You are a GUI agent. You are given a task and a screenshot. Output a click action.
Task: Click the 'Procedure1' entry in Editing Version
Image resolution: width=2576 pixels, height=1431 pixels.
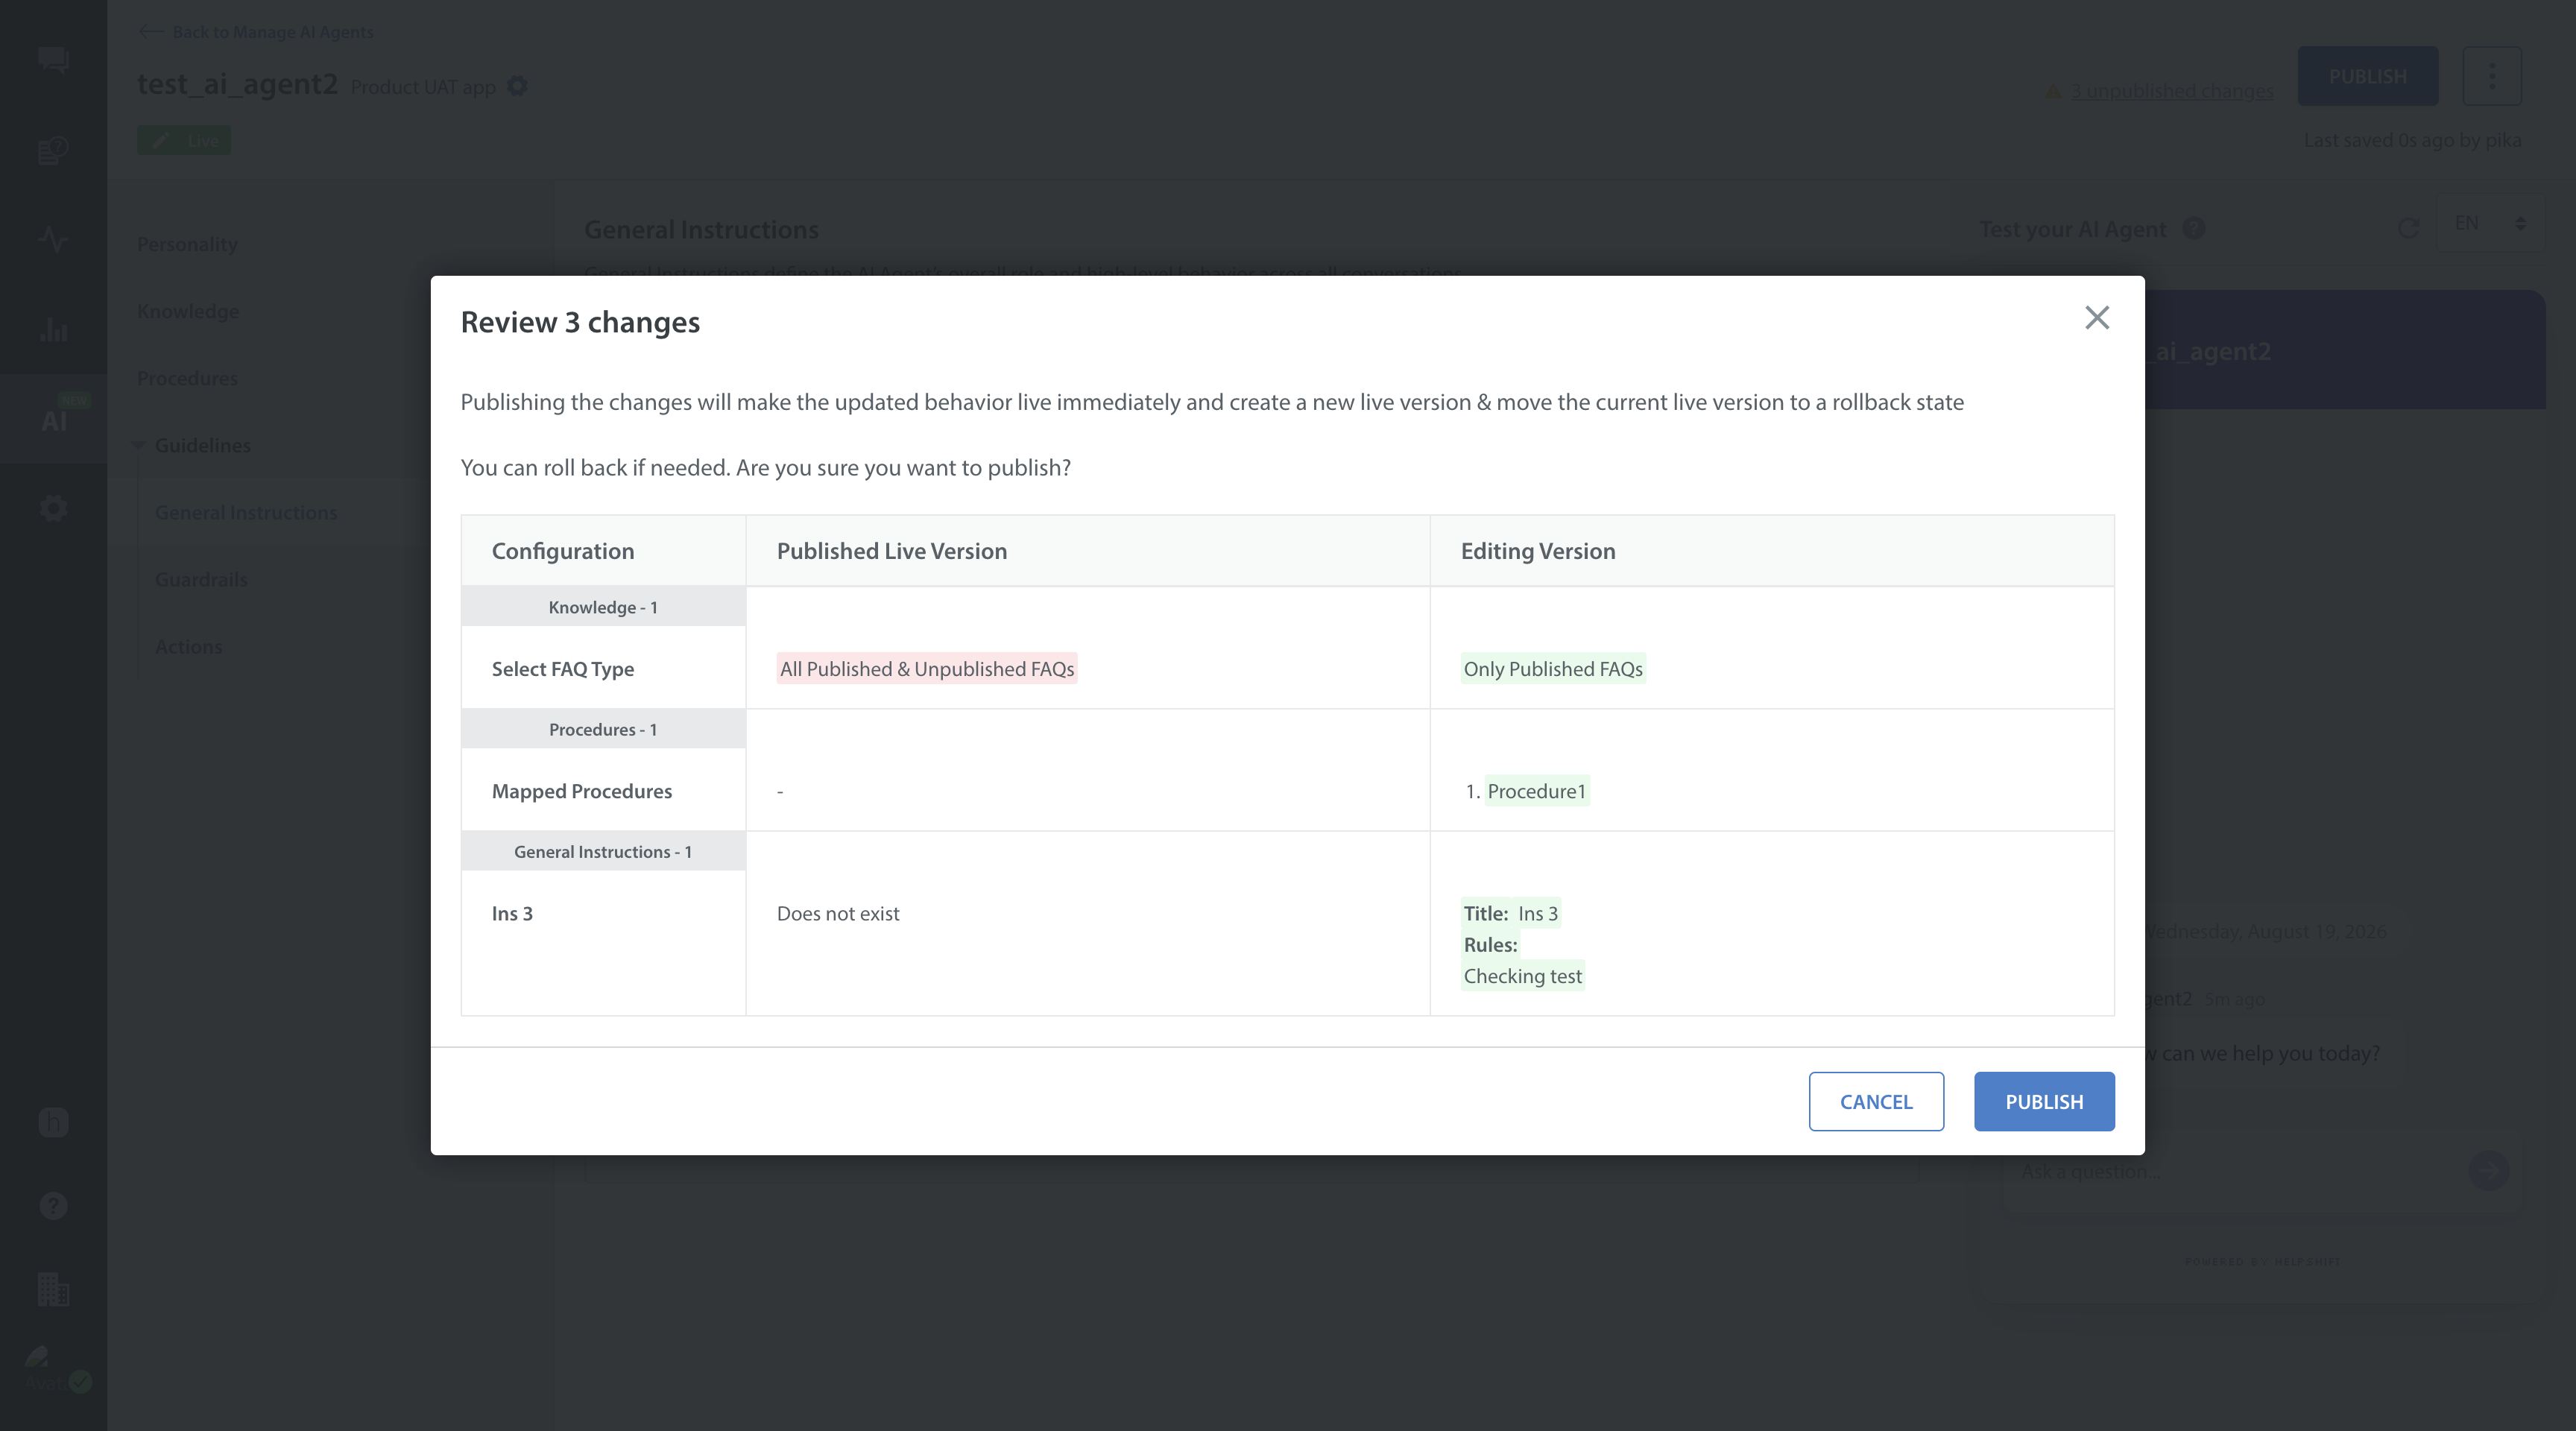[1537, 791]
